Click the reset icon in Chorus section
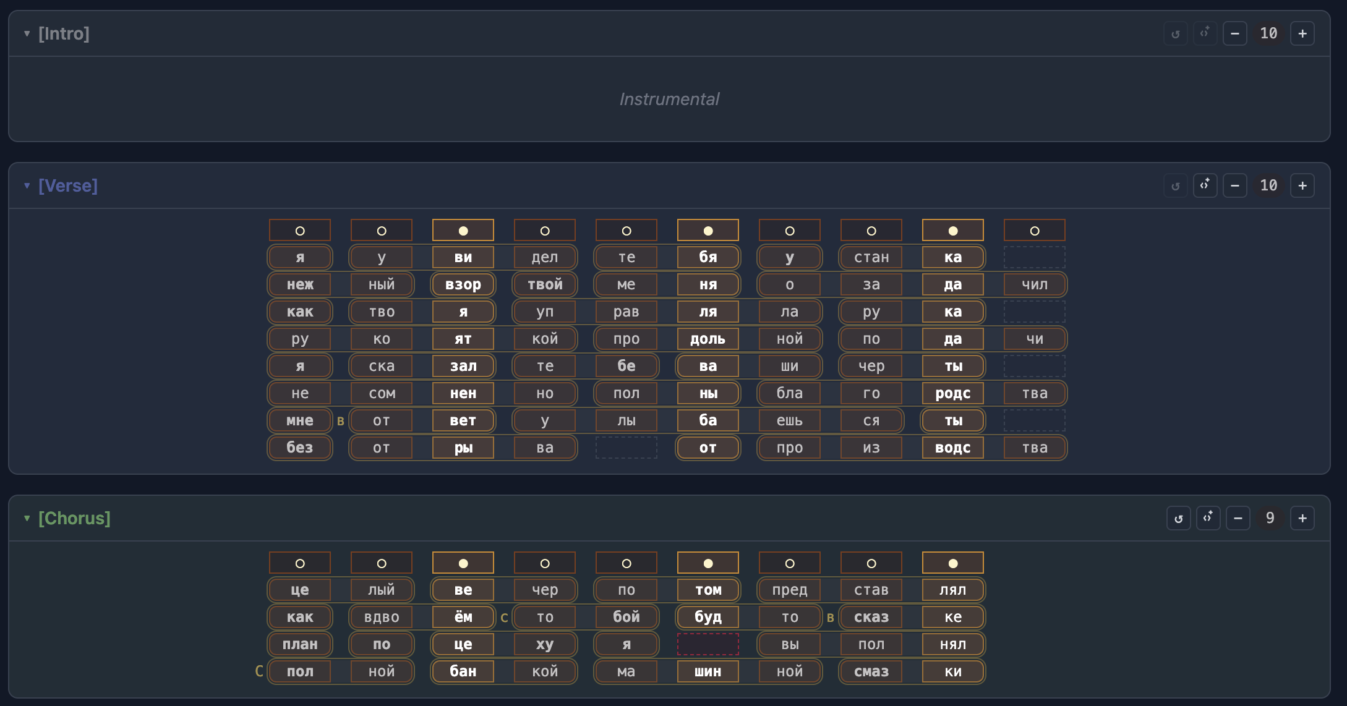Screen dimensions: 1347x706 click(1179, 518)
